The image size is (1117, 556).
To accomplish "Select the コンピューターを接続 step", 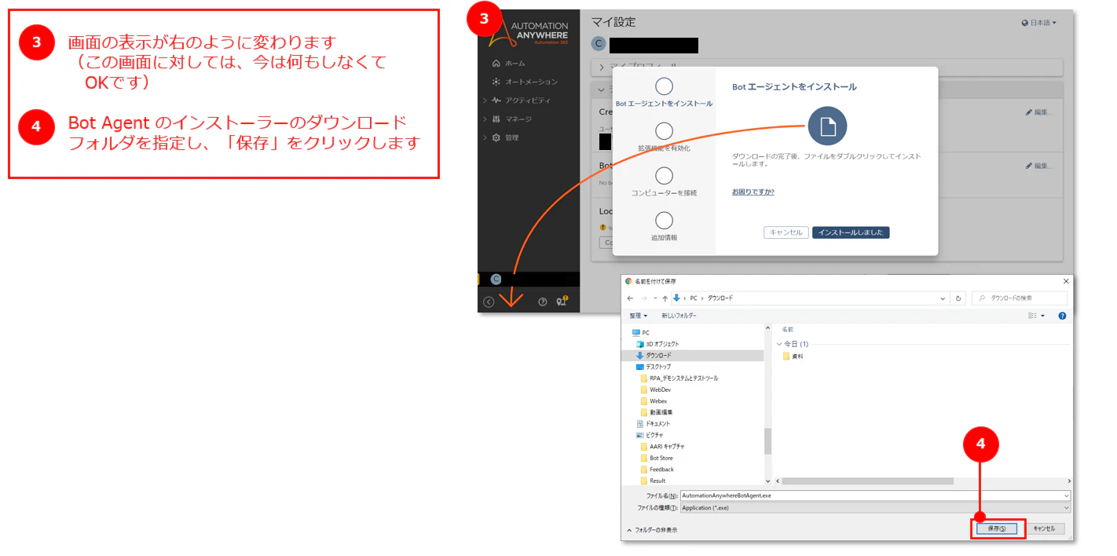I will point(664,181).
